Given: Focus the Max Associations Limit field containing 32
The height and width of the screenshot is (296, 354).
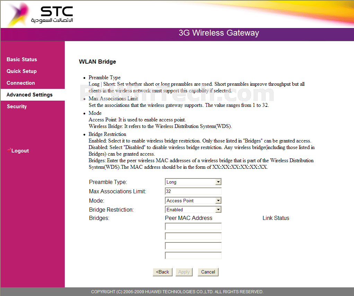Looking at the screenshot, I should (193, 191).
